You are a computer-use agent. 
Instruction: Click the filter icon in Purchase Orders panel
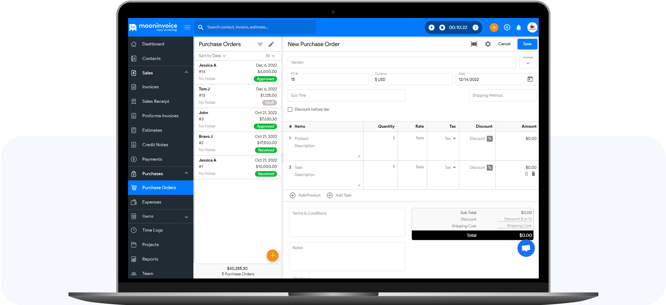[260, 44]
